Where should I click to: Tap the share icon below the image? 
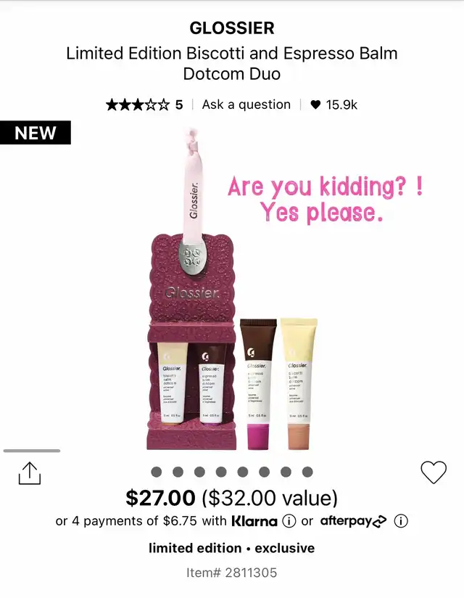click(30, 473)
